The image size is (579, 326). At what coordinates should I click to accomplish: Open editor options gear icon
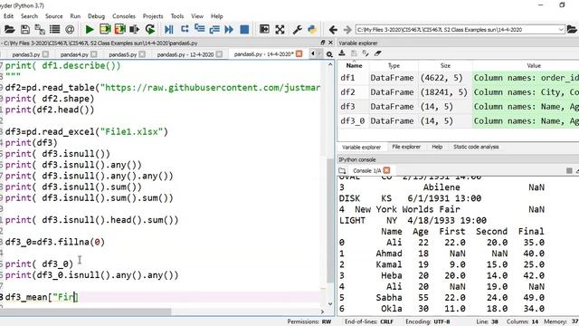click(329, 54)
